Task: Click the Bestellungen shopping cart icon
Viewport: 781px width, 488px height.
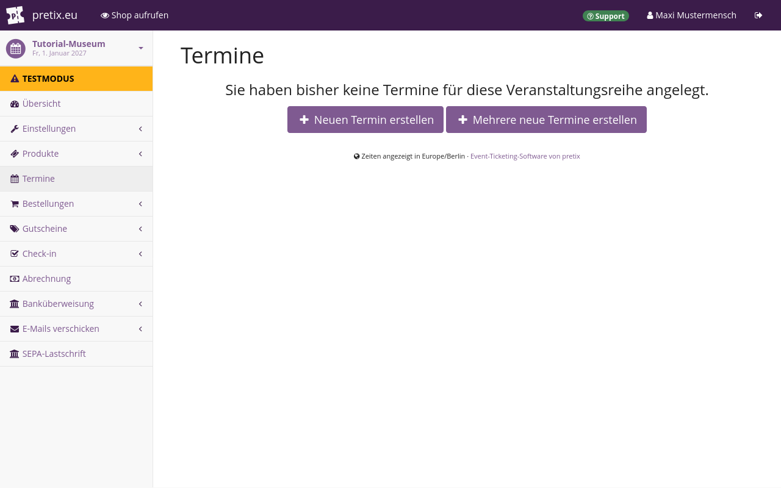Action: coord(15,204)
